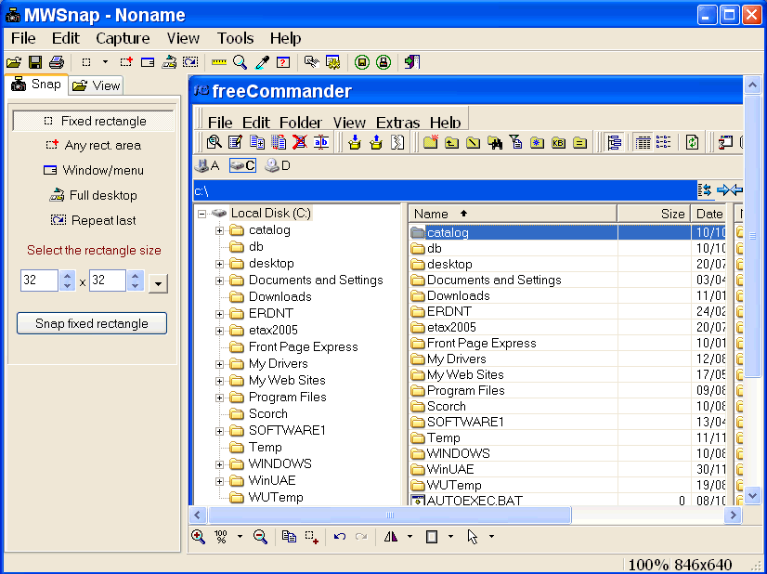Open the yellow ruler tool
Viewport: 767px width, 574px height.
(x=218, y=62)
